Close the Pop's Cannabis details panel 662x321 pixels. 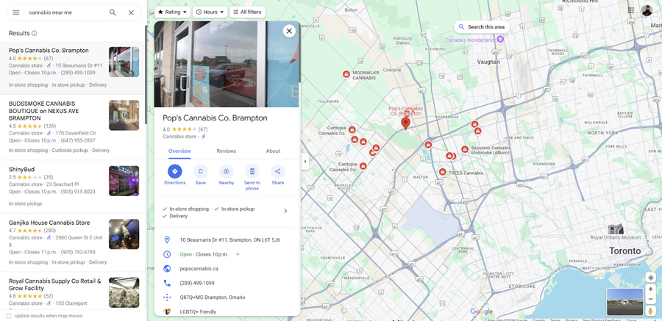[x=289, y=31]
